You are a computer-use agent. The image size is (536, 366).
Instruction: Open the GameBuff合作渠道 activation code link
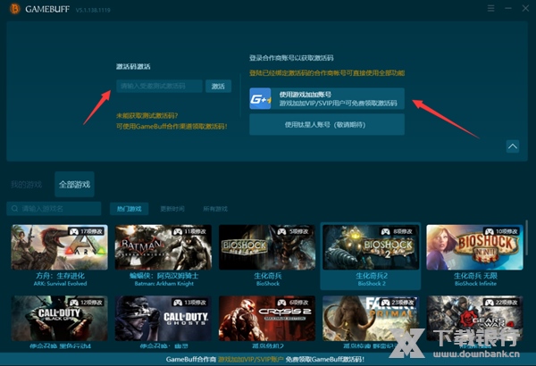pos(172,127)
